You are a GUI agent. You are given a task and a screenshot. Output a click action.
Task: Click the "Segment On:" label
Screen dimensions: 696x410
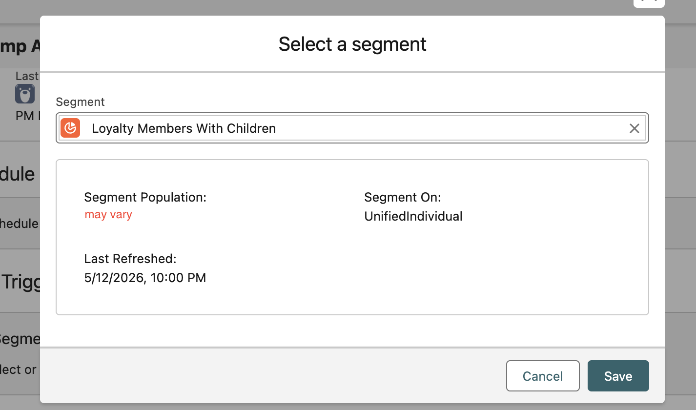click(403, 197)
